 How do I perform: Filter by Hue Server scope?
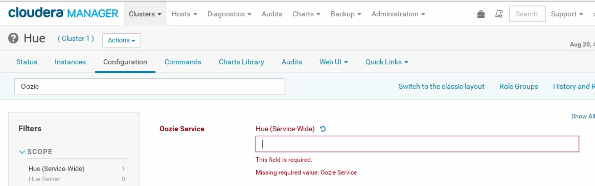(x=44, y=179)
